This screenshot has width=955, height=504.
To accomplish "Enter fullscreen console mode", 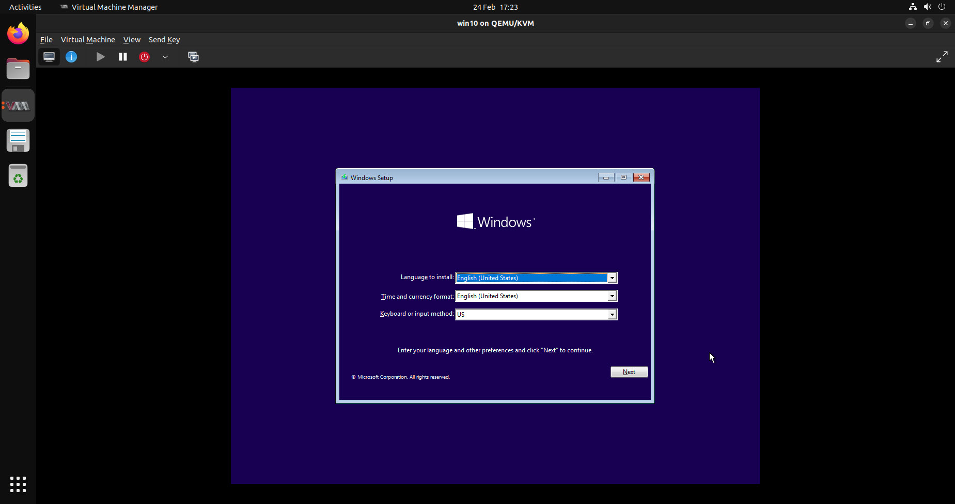I will click(x=942, y=57).
